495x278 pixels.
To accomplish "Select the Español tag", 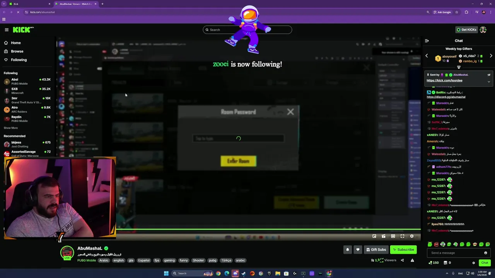I will [144, 260].
